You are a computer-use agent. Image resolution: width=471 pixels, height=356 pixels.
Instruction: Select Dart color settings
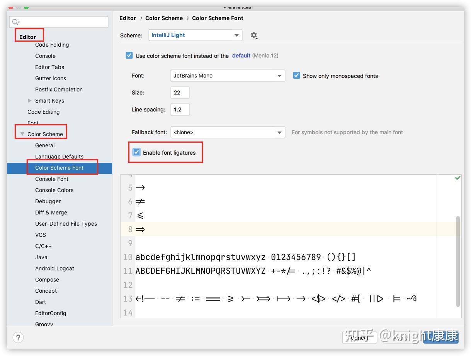coord(41,302)
